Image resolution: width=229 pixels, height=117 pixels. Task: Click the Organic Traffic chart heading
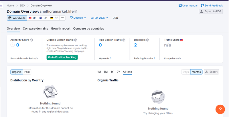tap(108, 80)
